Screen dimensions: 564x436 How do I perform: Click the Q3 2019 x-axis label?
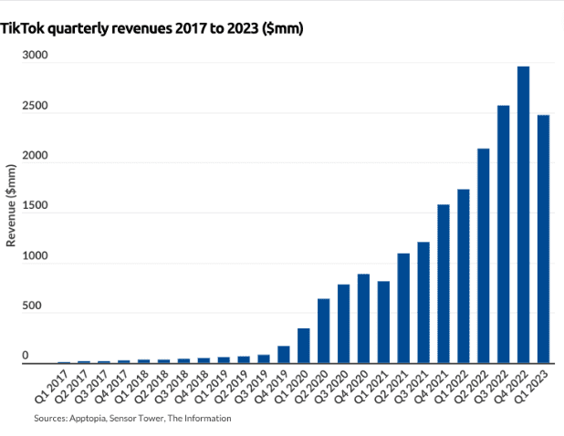coord(251,387)
